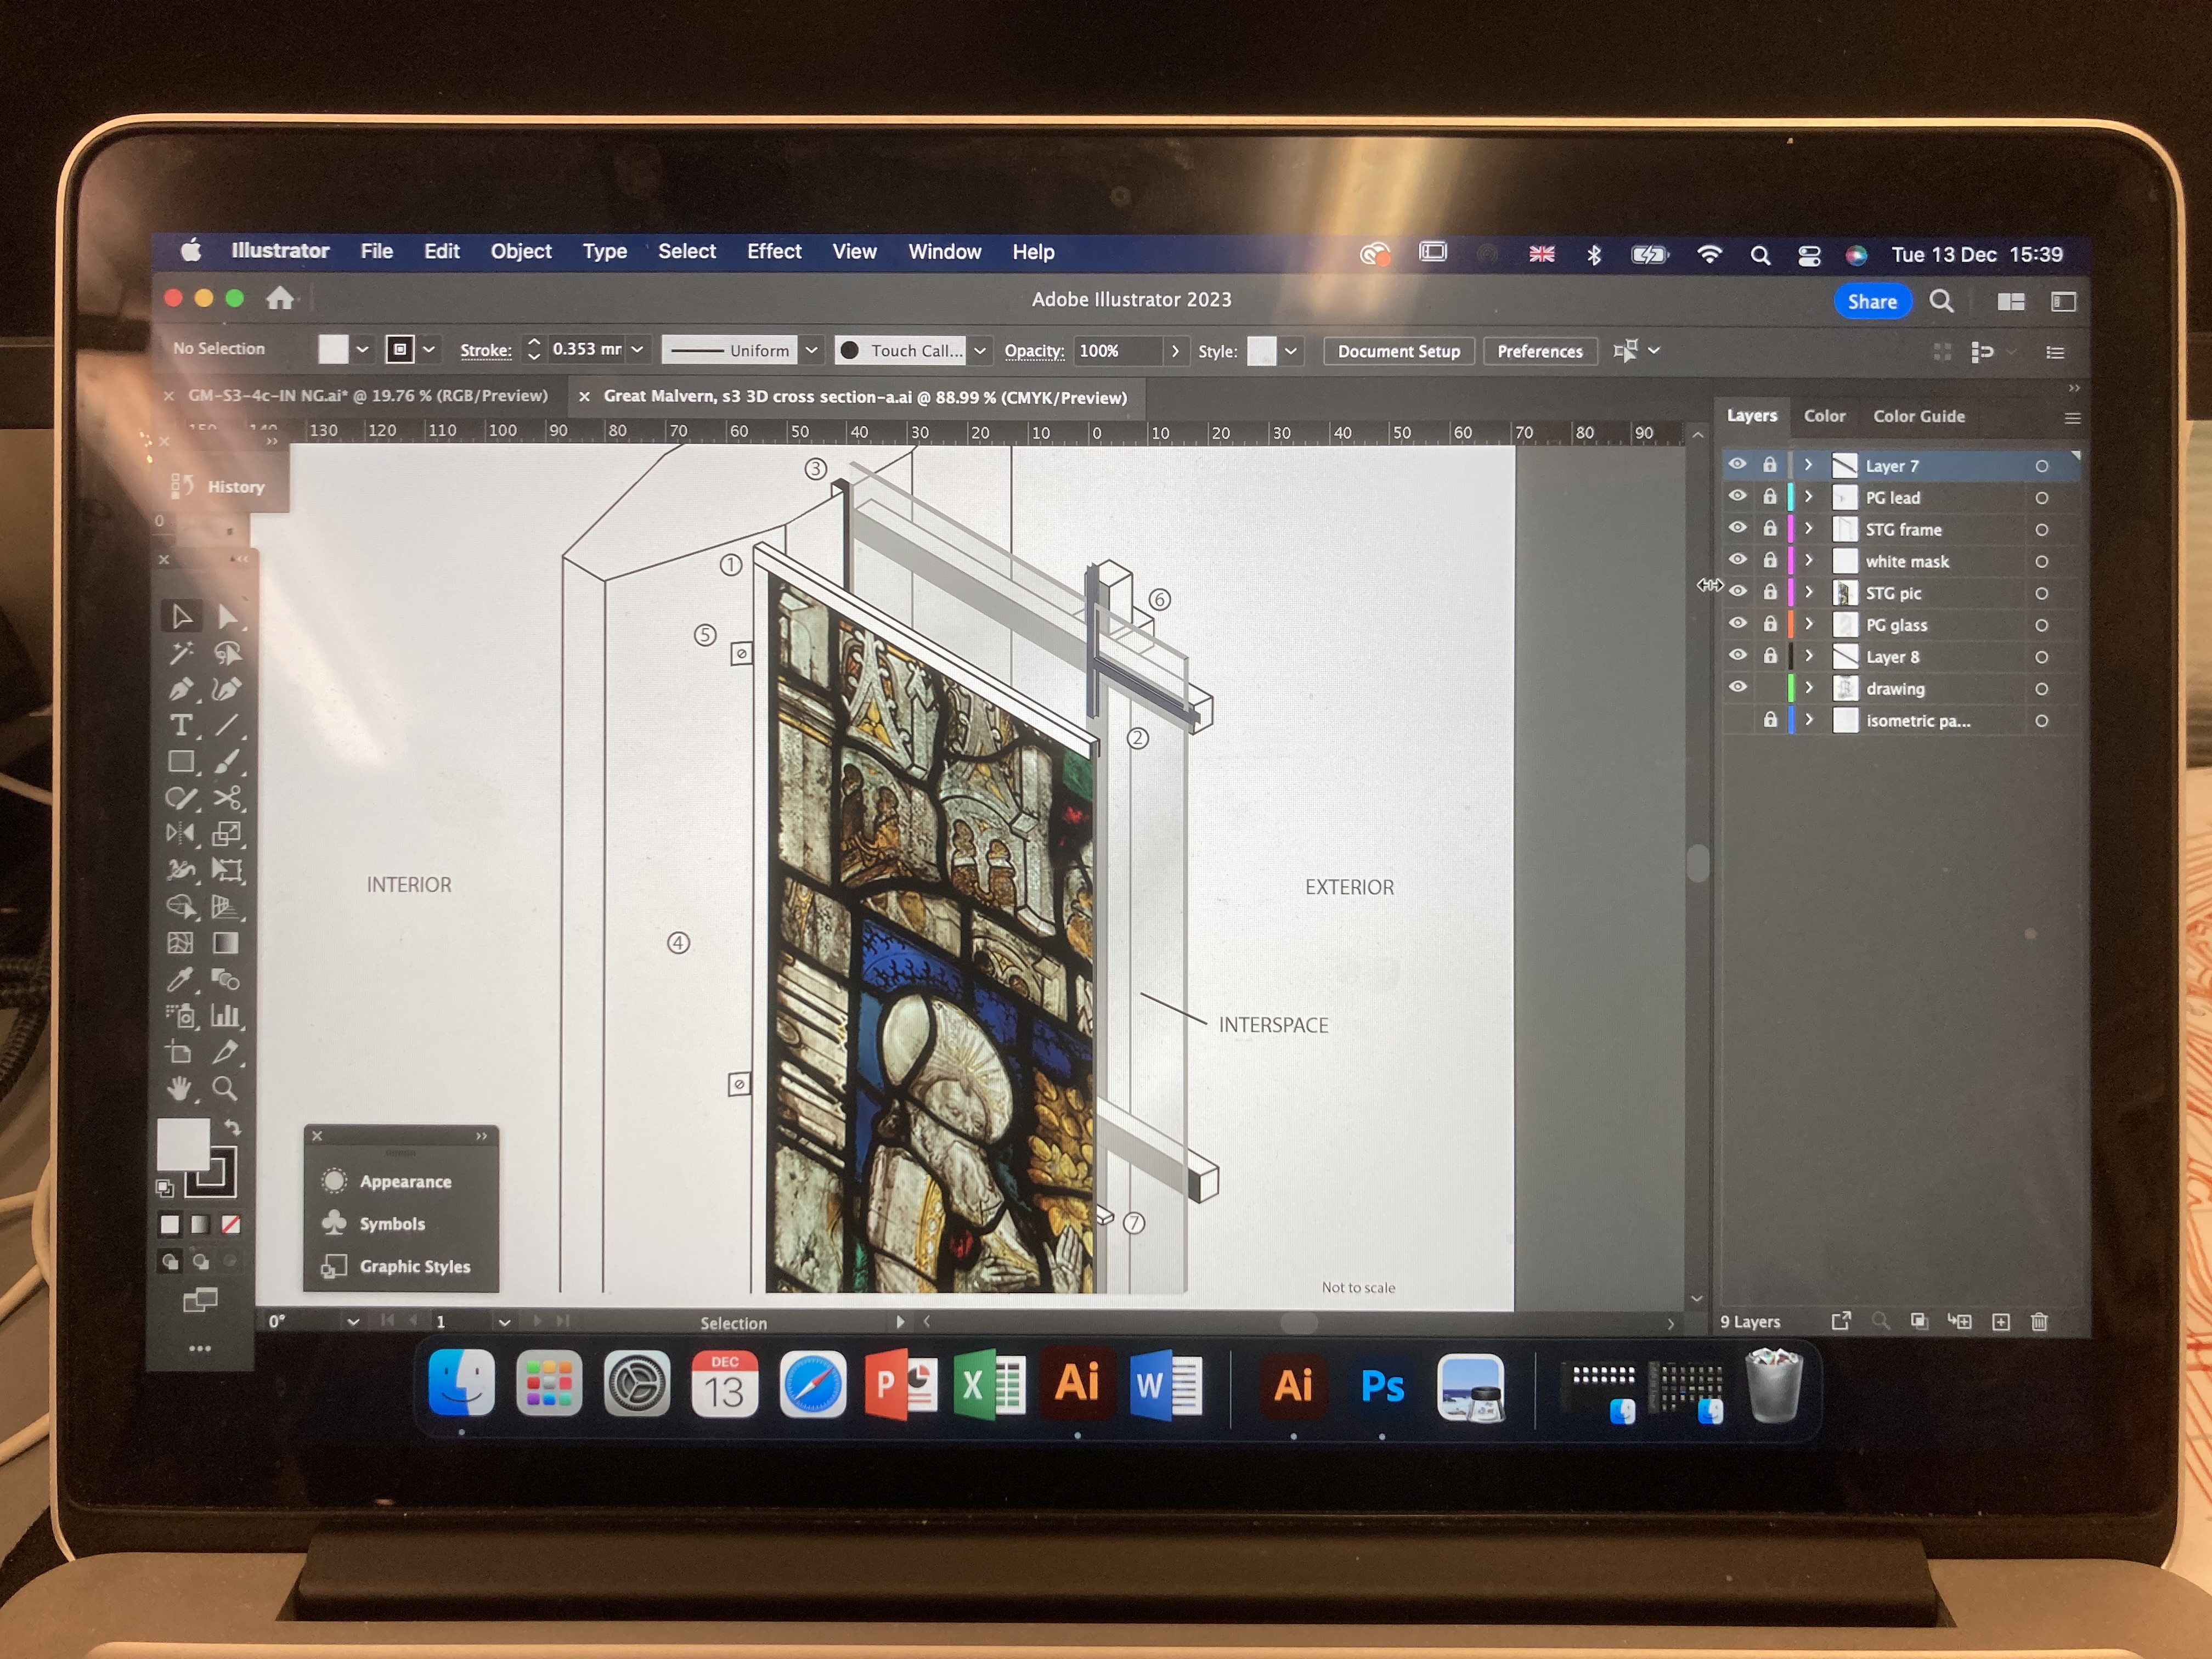Open the Touch Call... brush dropdown

(x=980, y=350)
